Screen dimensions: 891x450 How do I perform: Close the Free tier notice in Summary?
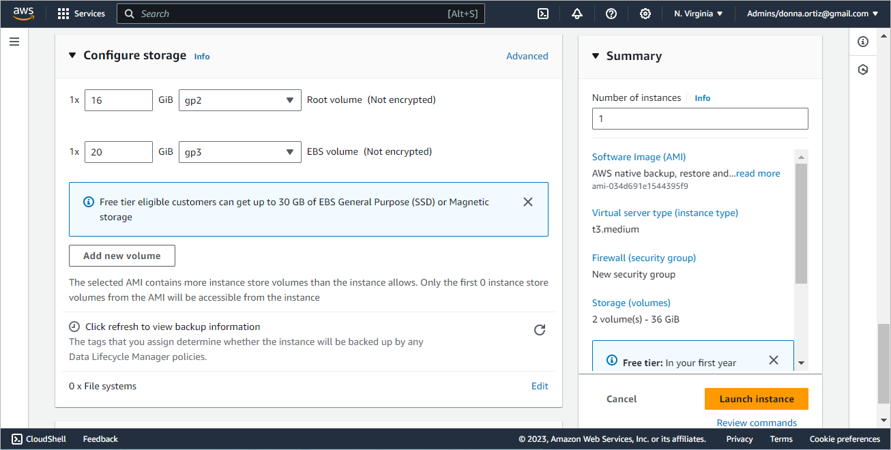click(x=773, y=360)
